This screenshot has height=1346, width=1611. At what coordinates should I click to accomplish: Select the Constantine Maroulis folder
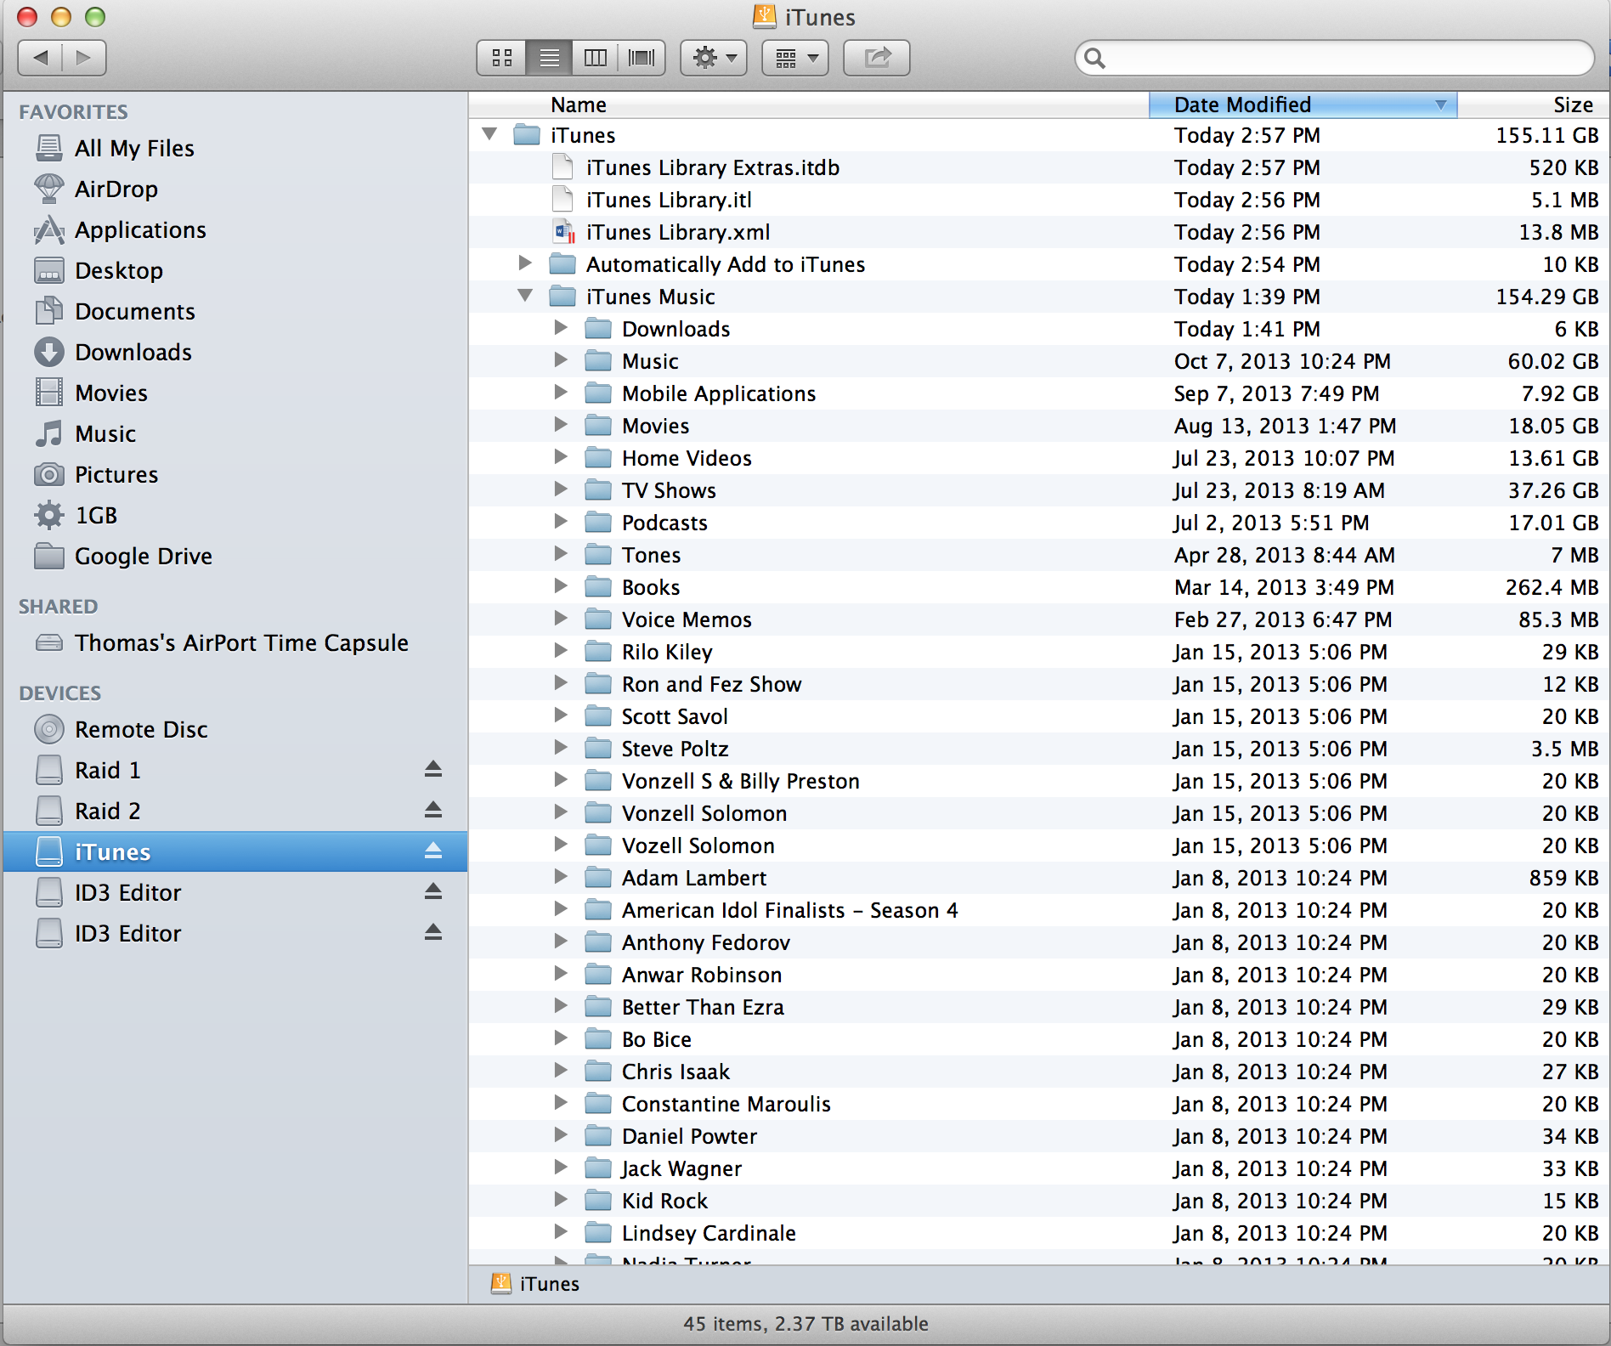click(x=1038, y=1104)
